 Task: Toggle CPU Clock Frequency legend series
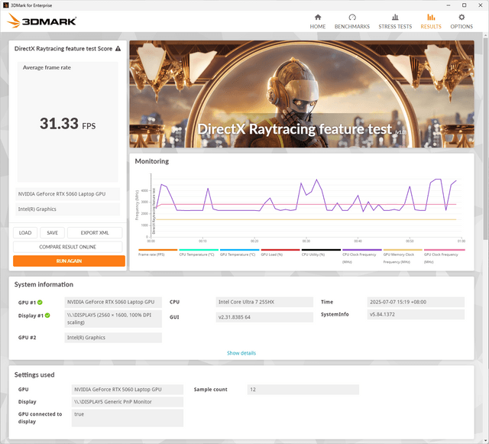coord(361,257)
